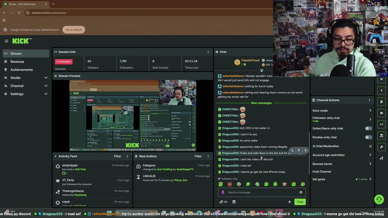The image size is (388, 218).
Task: Reload the Chrome page
Action: pos(19,13)
